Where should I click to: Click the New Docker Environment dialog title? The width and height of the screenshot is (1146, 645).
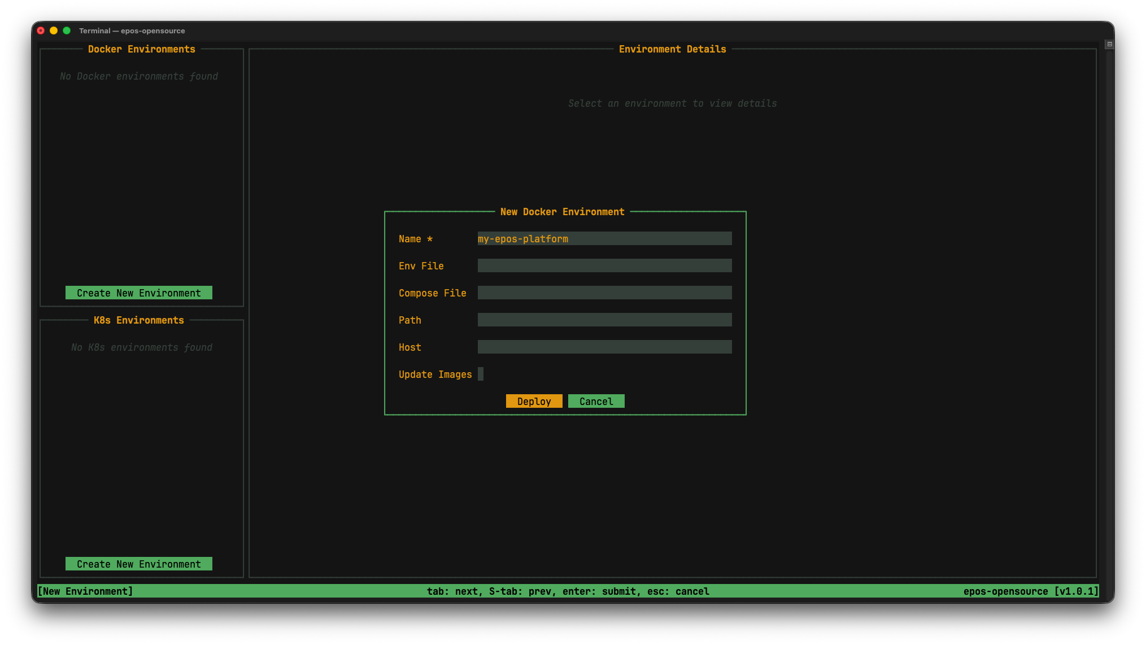tap(563, 212)
